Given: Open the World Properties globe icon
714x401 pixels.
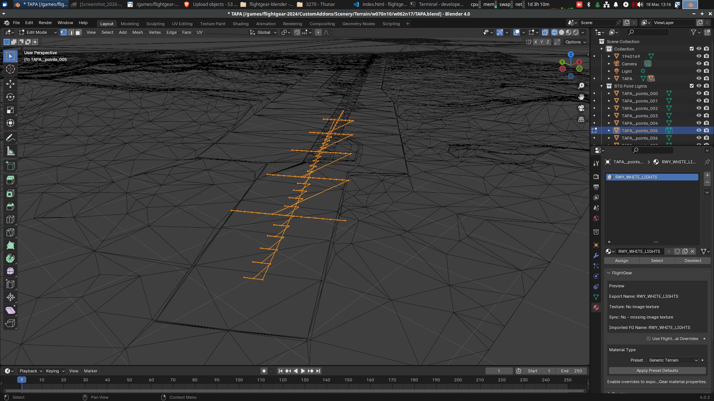Looking at the screenshot, I should coord(596,218).
